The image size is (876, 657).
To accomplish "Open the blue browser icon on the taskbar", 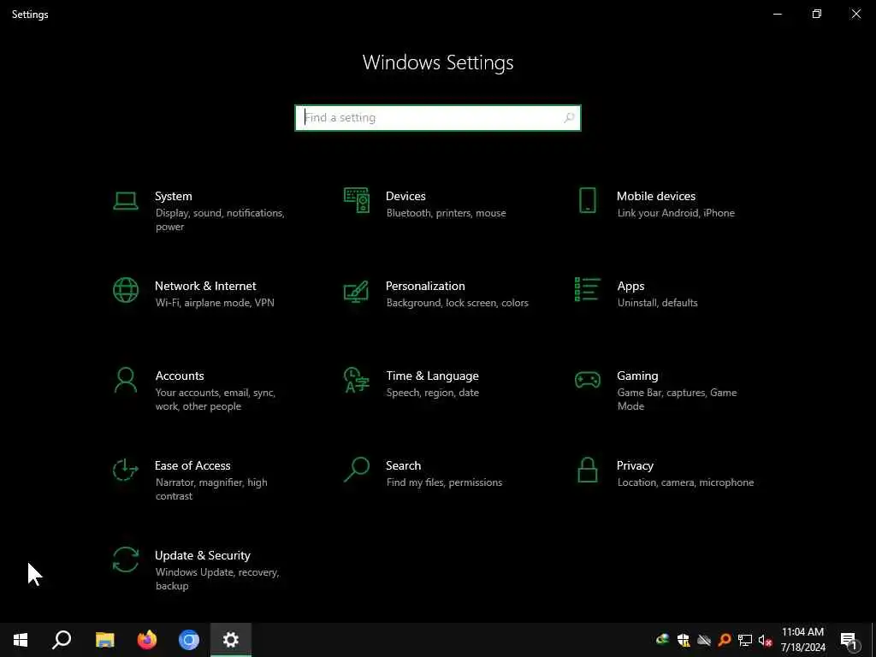I will 189,640.
